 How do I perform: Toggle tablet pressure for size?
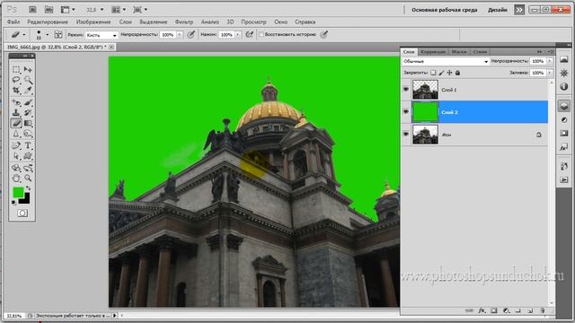click(x=323, y=34)
